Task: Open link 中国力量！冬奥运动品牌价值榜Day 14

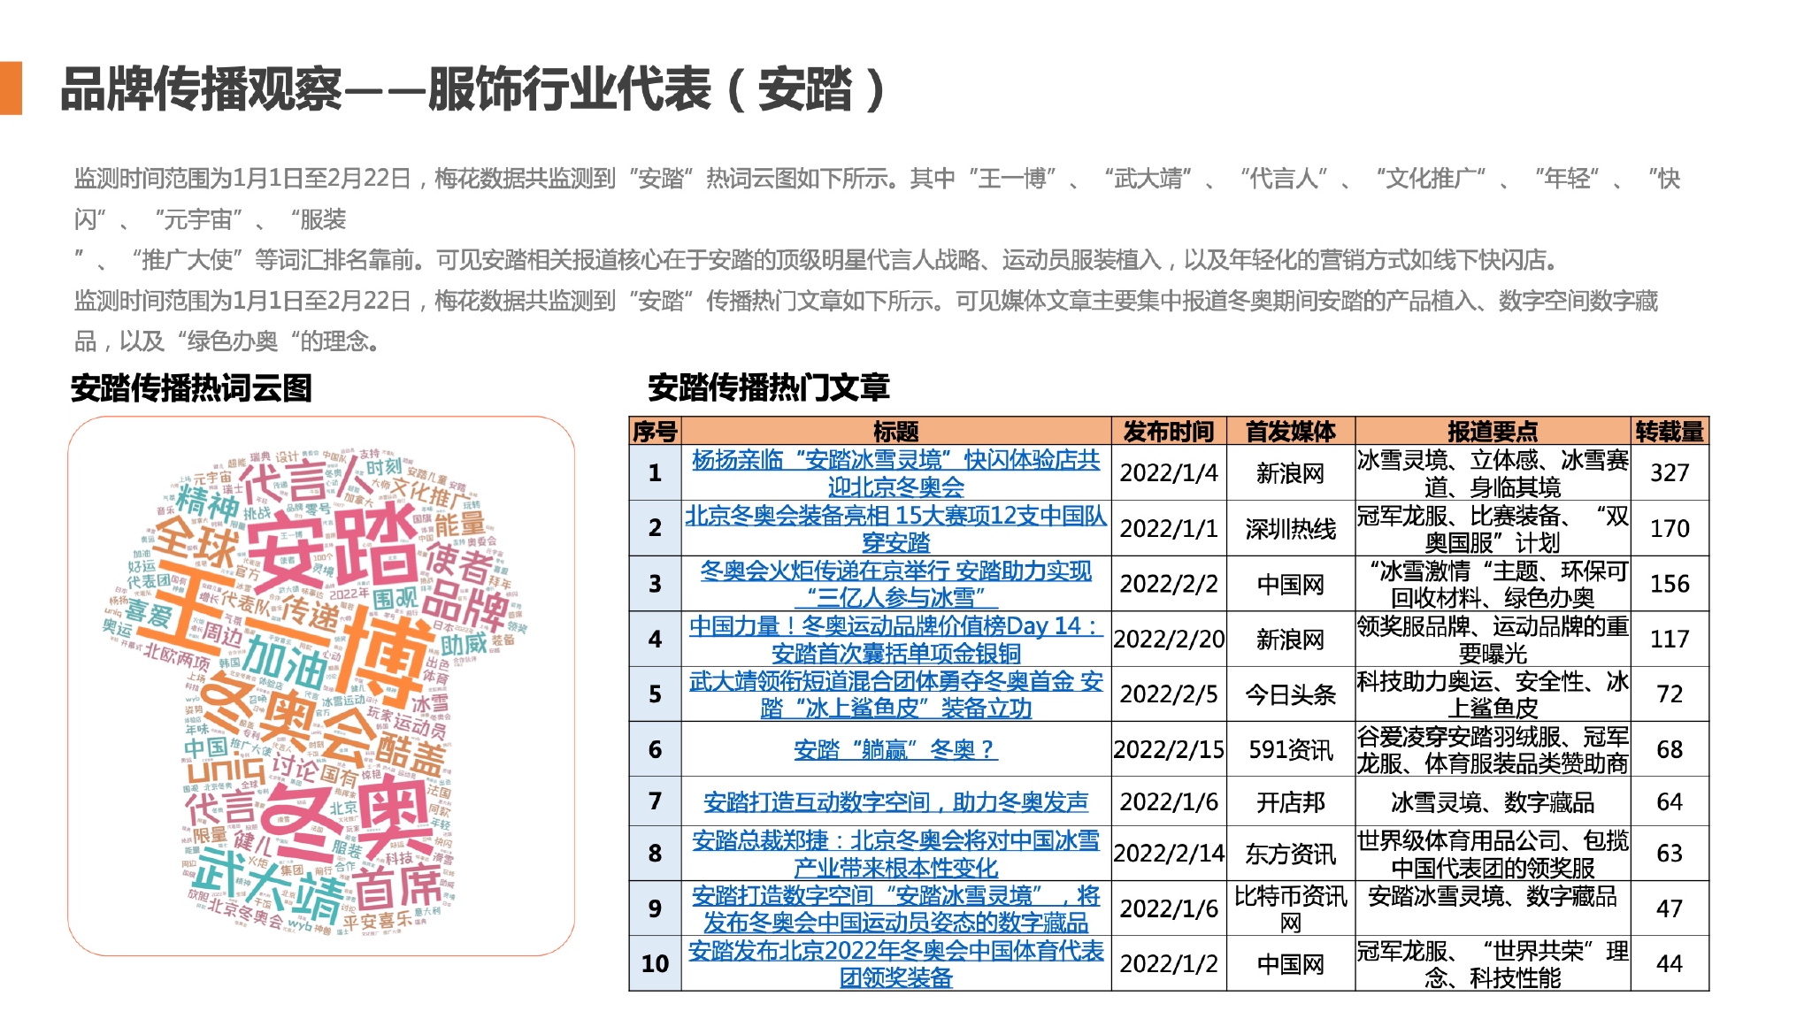Action: [x=895, y=639]
